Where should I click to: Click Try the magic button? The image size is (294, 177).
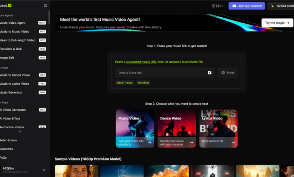(x=277, y=23)
